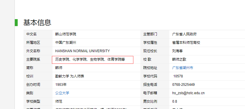
Task: Select the 中文名 label cell
Action: click(x=38, y=34)
